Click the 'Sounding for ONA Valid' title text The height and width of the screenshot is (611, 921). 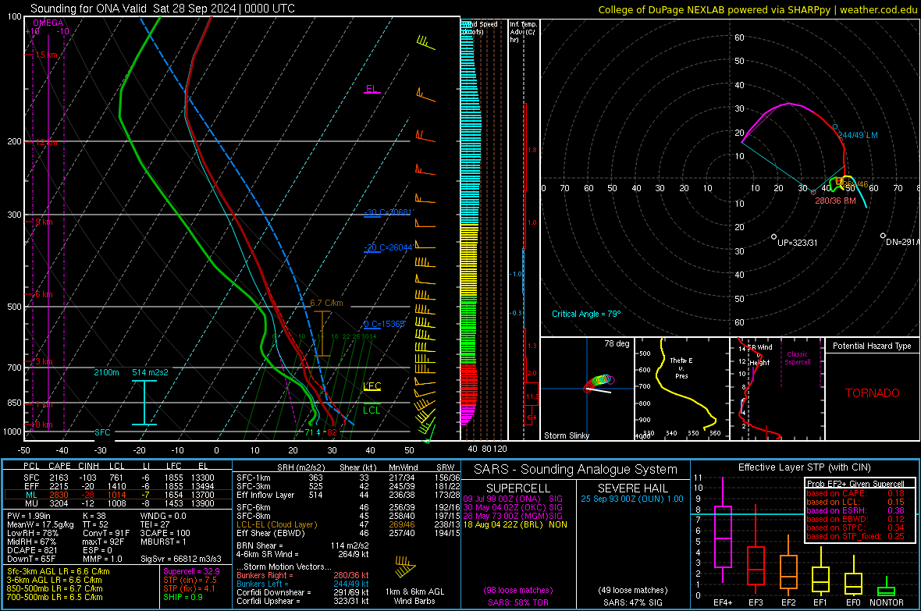pos(90,9)
